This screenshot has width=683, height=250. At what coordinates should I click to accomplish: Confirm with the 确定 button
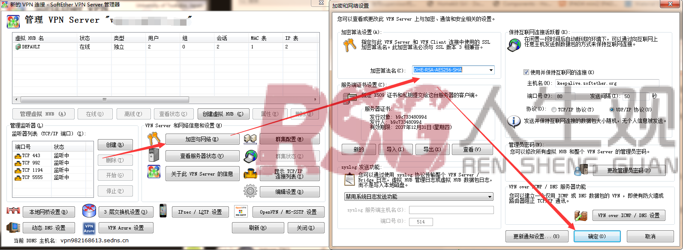tap(597, 236)
